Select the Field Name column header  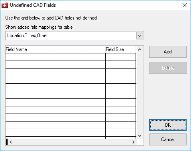pos(55,49)
